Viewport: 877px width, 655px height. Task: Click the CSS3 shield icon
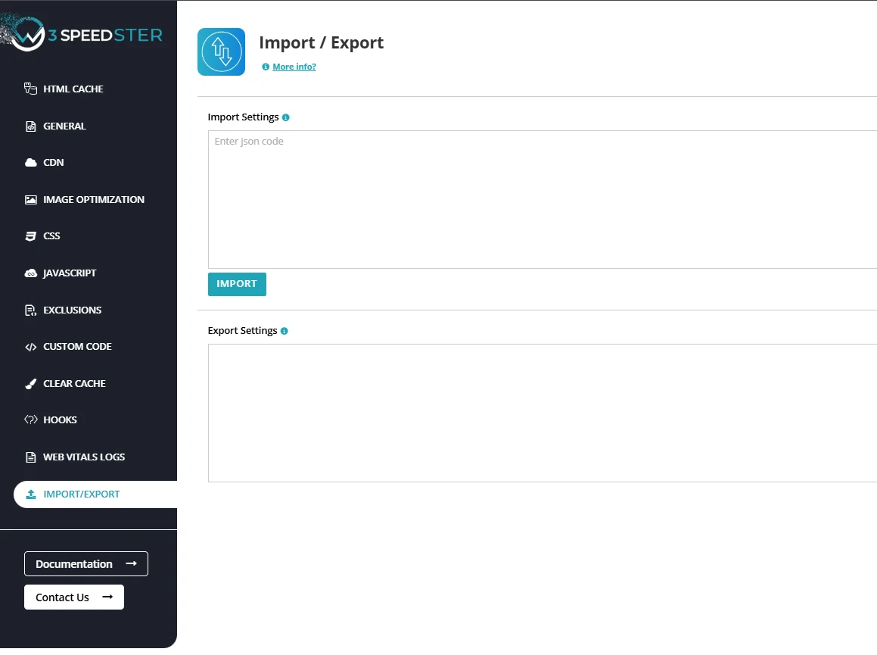(30, 236)
